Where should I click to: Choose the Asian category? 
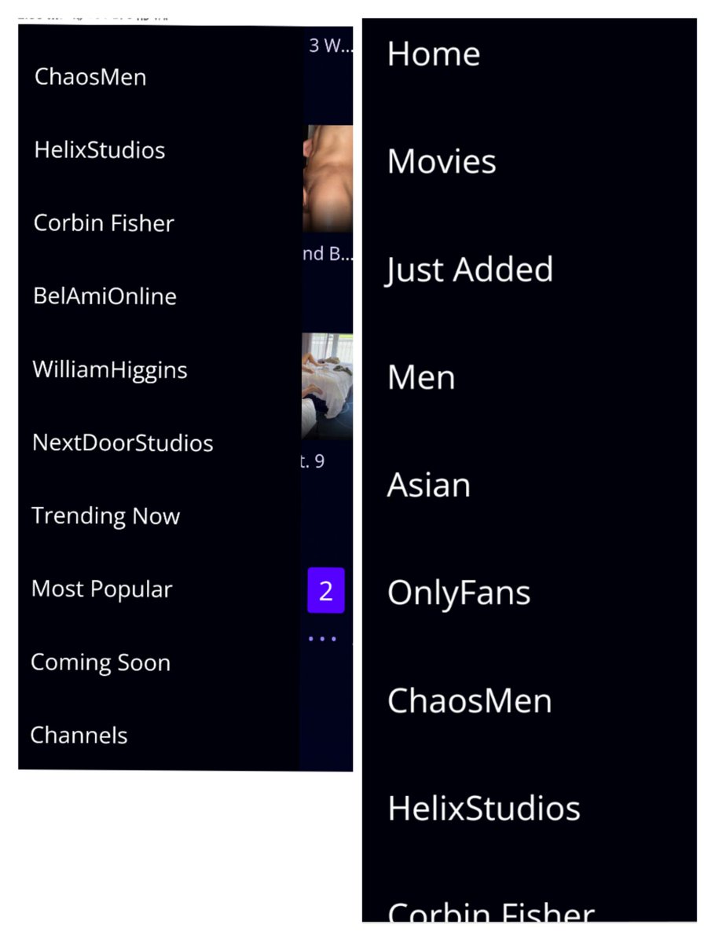429,485
